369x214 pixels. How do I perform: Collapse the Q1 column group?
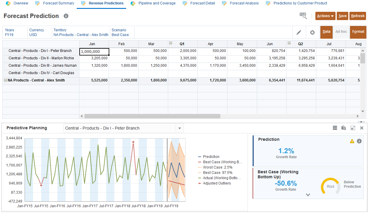click(171, 43)
